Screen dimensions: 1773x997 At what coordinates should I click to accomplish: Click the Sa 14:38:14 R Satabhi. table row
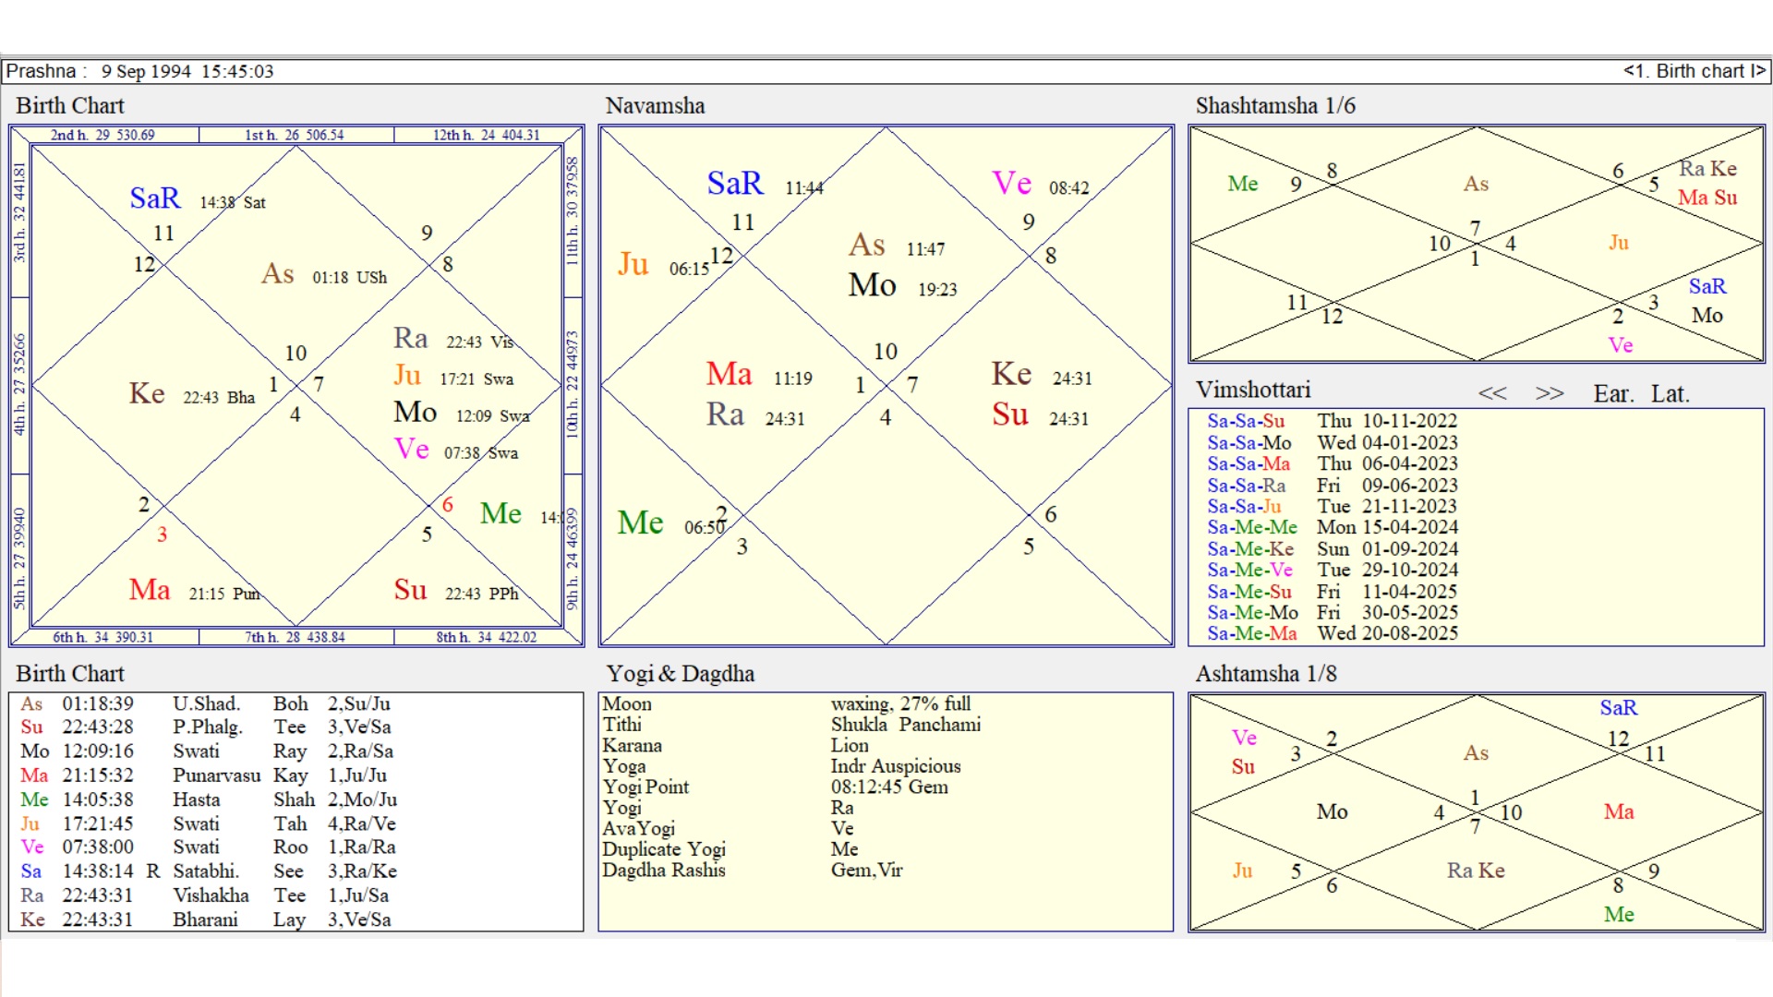click(x=209, y=871)
